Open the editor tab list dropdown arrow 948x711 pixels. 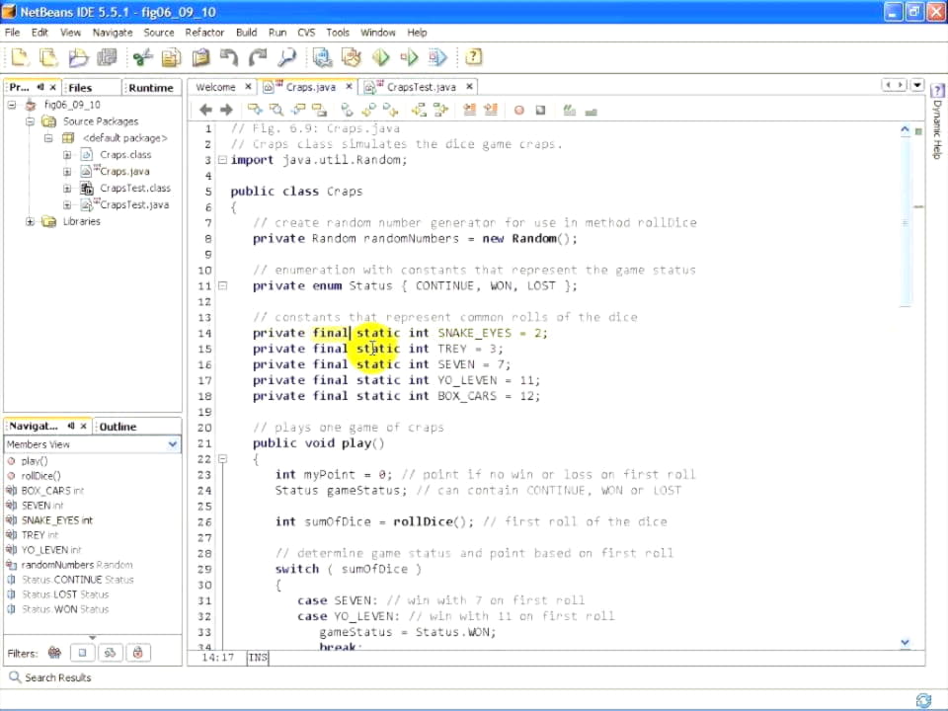(x=917, y=85)
